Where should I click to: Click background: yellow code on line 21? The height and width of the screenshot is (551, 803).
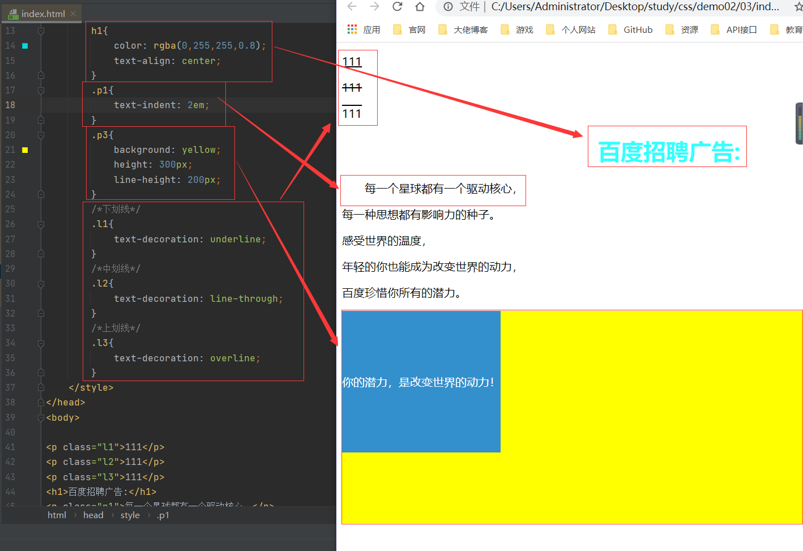coord(167,150)
